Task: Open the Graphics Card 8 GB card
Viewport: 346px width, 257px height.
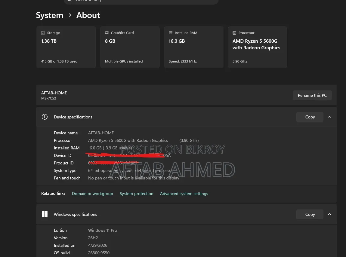Action: [x=130, y=47]
